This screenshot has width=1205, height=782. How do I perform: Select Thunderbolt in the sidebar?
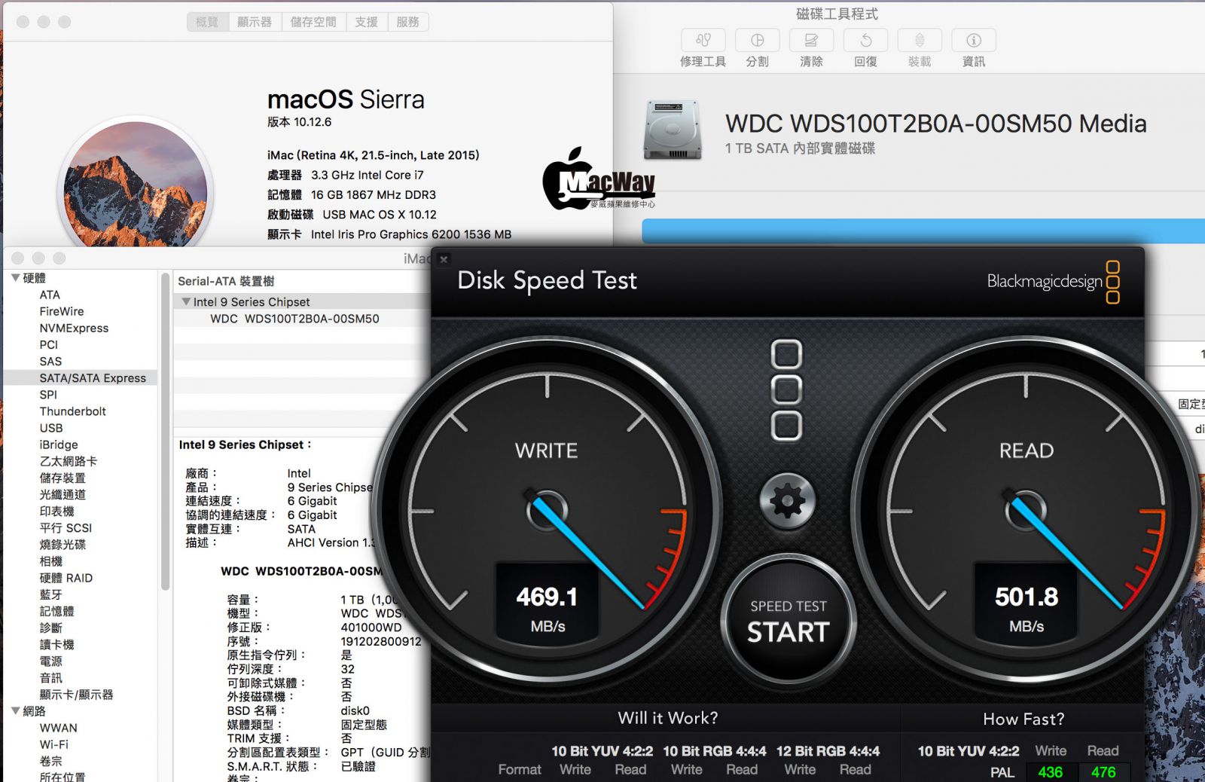(72, 411)
